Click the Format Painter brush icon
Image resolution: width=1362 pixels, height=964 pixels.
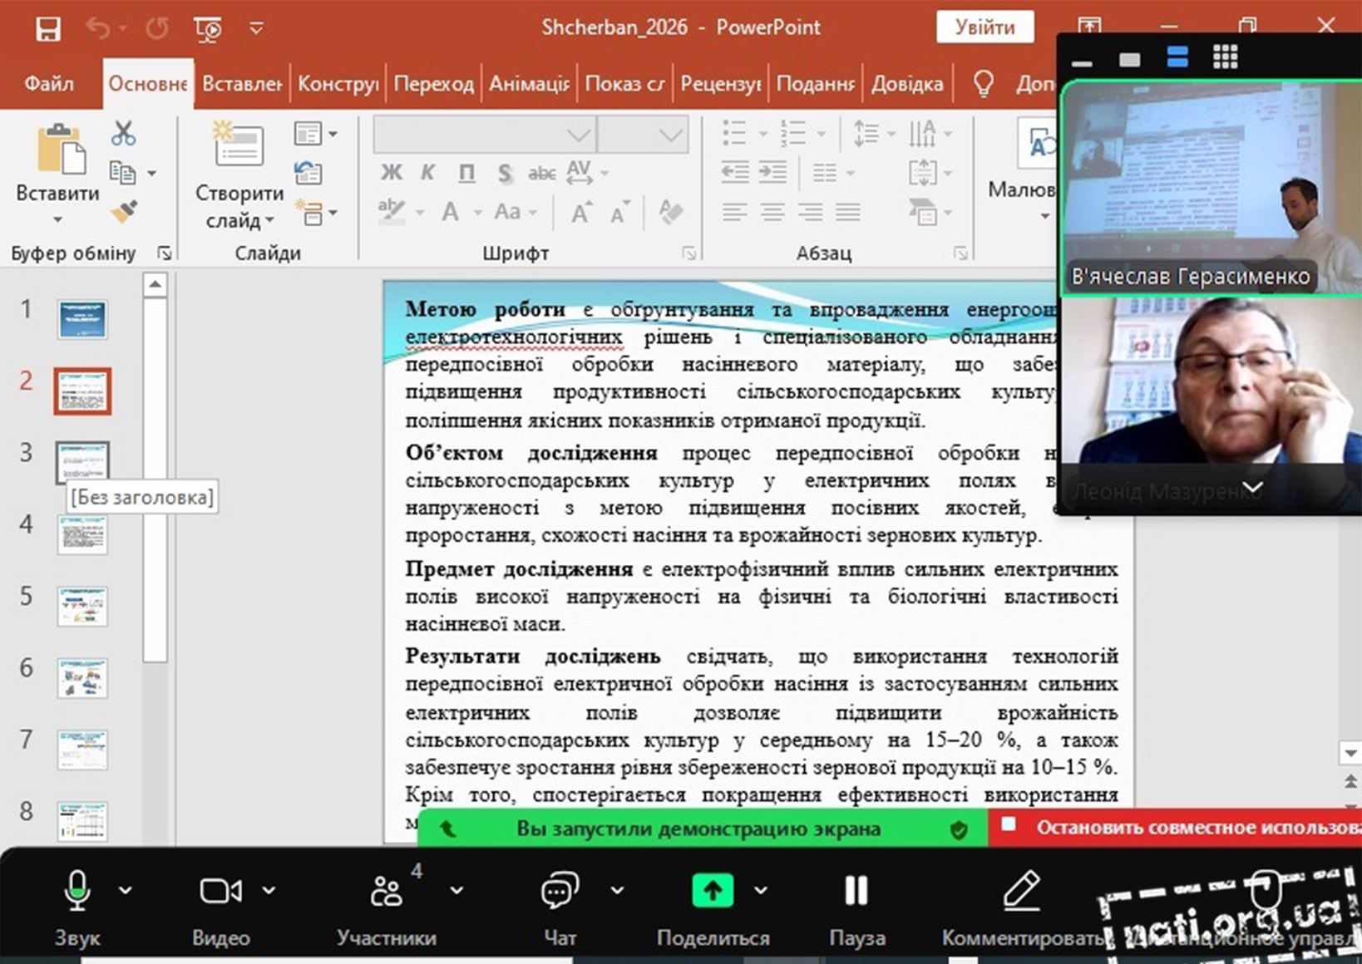click(x=124, y=212)
